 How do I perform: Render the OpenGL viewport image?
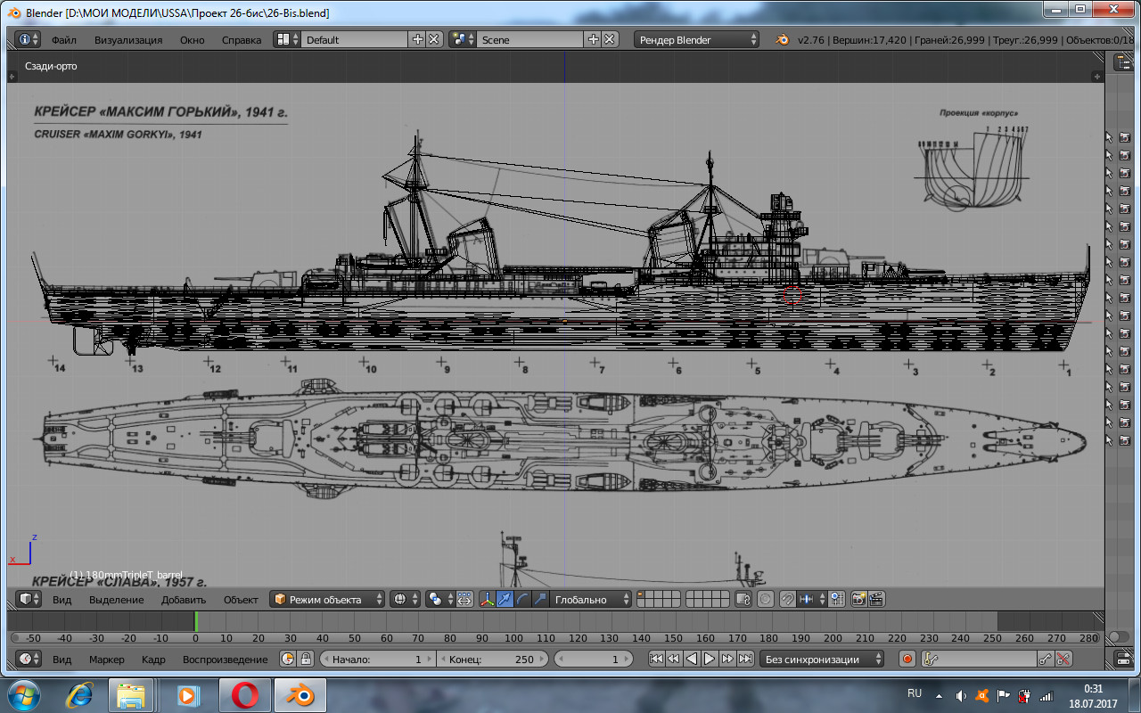point(859,599)
